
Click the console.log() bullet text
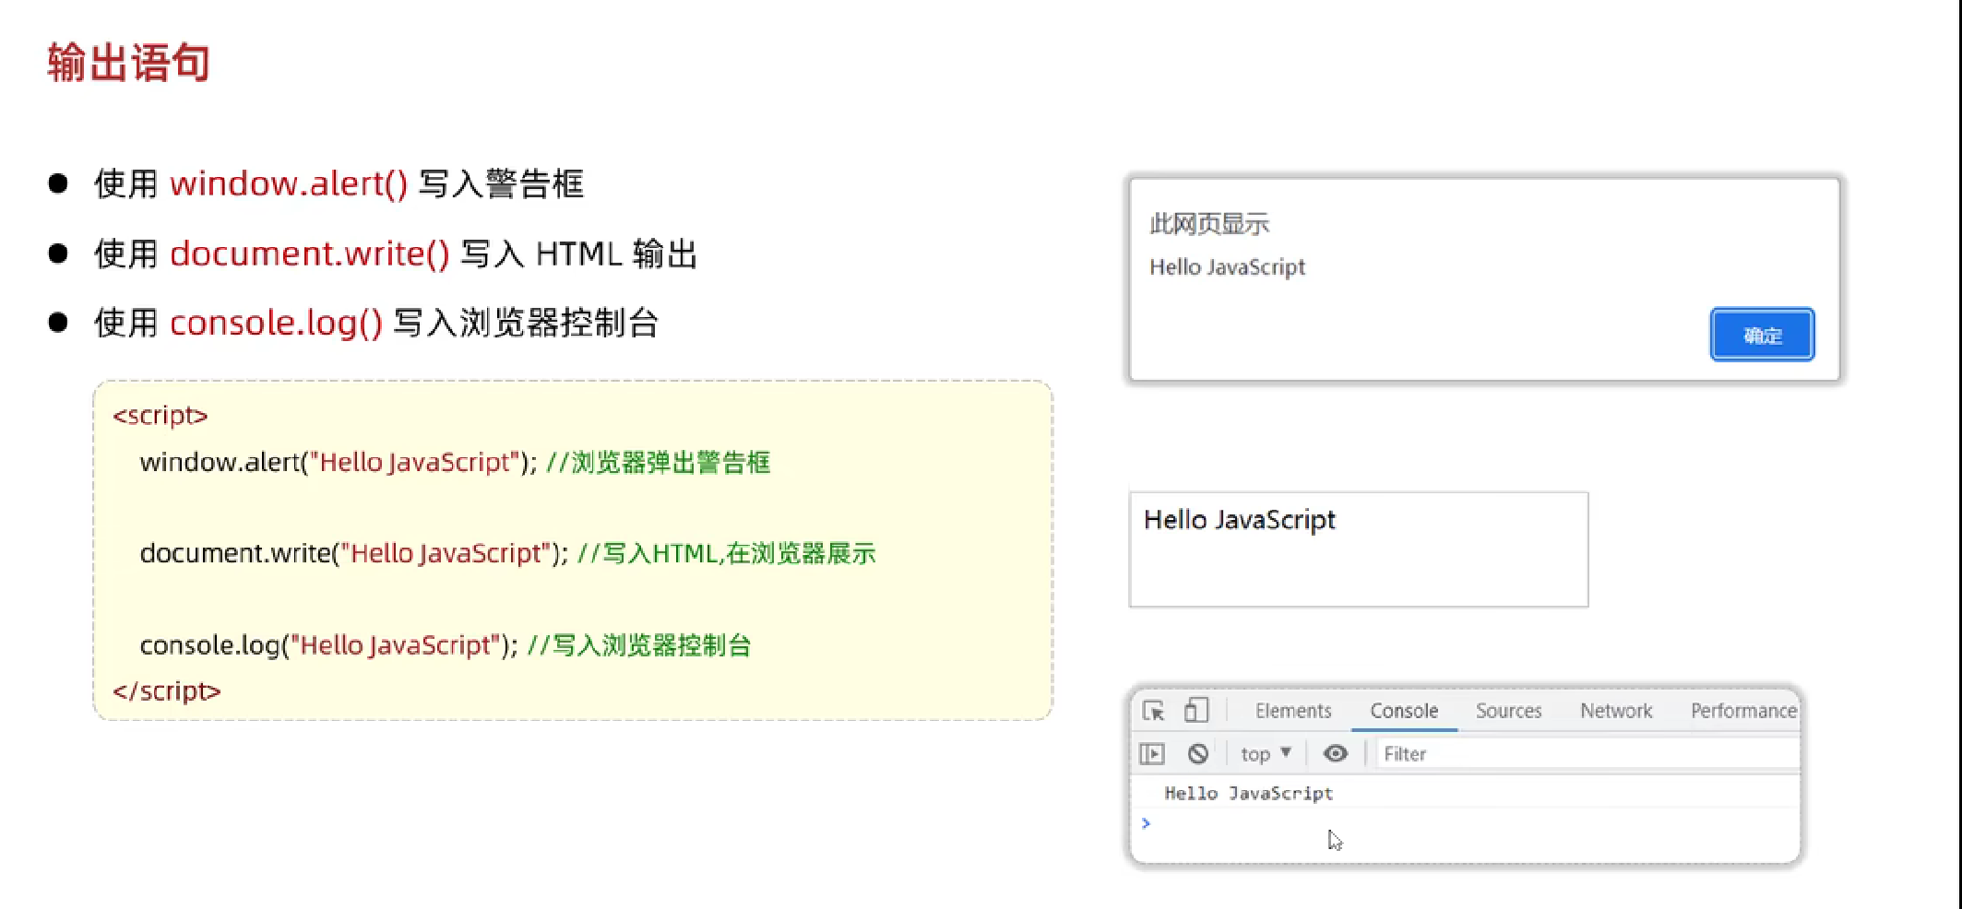375,323
